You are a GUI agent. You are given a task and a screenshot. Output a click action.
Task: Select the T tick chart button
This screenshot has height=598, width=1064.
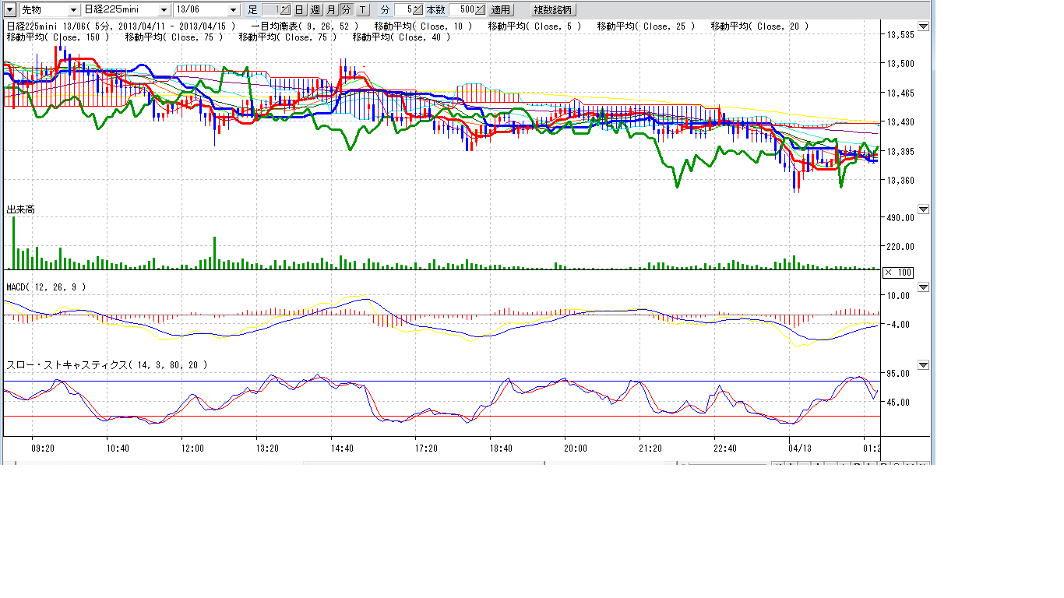[x=362, y=10]
